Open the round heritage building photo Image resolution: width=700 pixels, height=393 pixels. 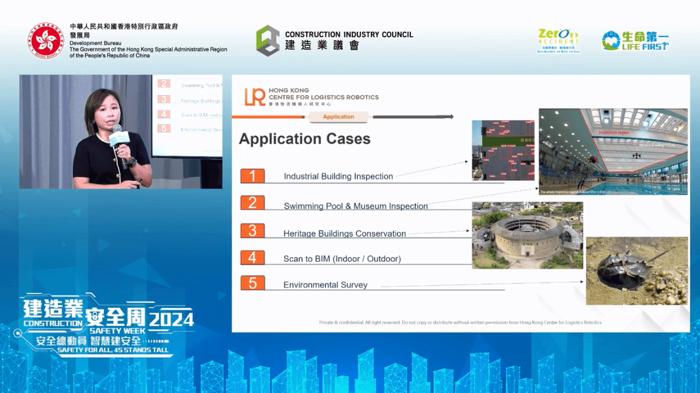click(527, 236)
